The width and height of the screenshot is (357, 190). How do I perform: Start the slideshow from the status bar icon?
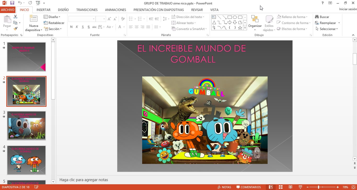pyautogui.click(x=301, y=187)
